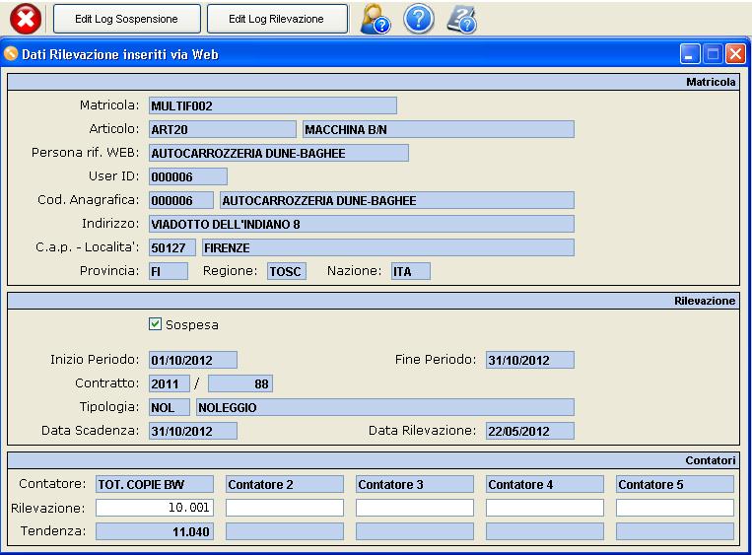Click the Regione field TOSC
752x555 pixels.
point(287,271)
